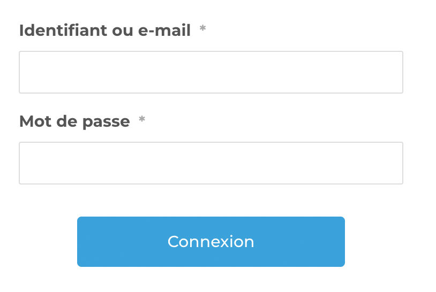Click the required marker of the e-mail field
Image resolution: width=436 pixels, height=292 pixels.
click(202, 29)
